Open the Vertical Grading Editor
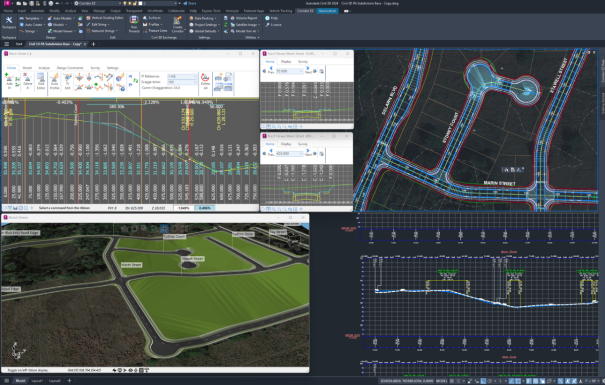The image size is (605, 385). [104, 18]
